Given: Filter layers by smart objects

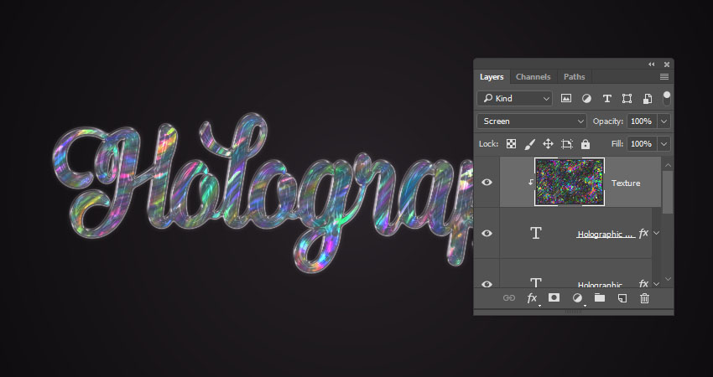Looking at the screenshot, I should click(x=648, y=99).
